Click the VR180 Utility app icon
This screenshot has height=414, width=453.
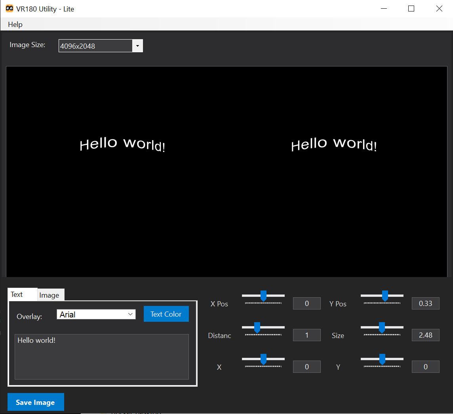[x=10, y=8]
